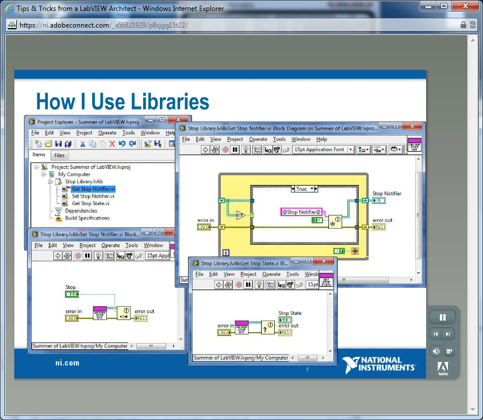Go to previous slide in playback controls

pyautogui.click(x=436, y=334)
